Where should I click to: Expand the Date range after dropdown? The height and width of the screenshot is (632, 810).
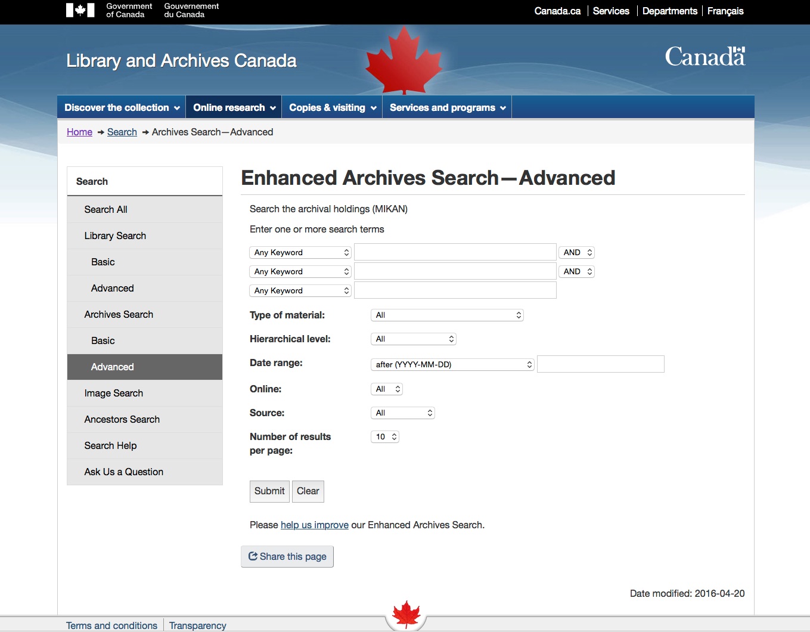point(452,364)
